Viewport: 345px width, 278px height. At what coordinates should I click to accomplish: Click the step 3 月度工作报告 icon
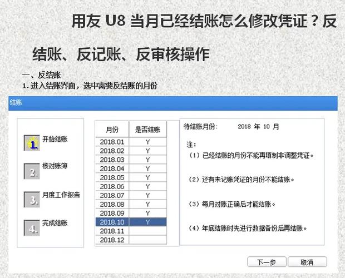point(32,200)
